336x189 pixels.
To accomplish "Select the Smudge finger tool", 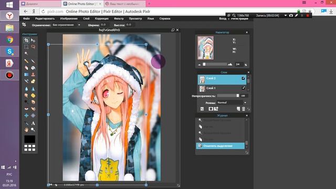I will (26, 96).
